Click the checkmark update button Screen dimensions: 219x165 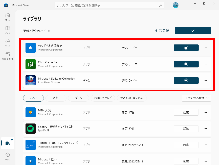point(193,31)
